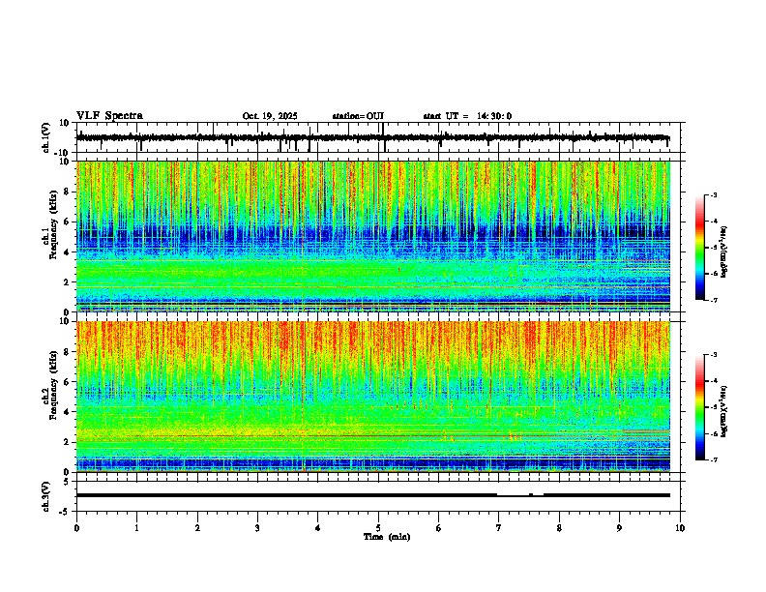Click the ch.2 'Frequency (kHz)' axis label

53,385
